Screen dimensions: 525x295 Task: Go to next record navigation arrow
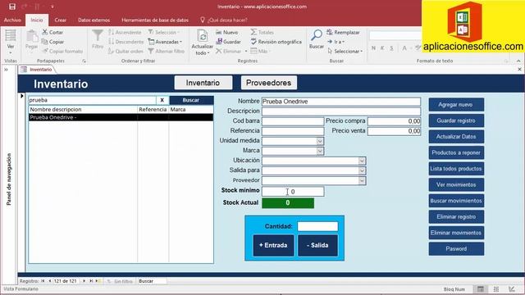[84, 281]
